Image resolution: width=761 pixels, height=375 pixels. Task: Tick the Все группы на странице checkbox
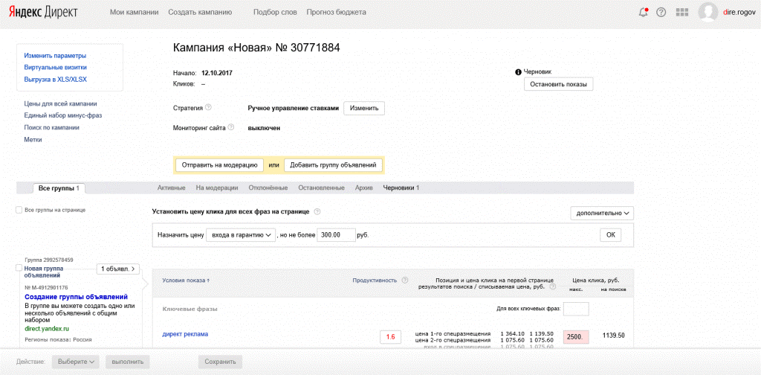[x=19, y=210]
